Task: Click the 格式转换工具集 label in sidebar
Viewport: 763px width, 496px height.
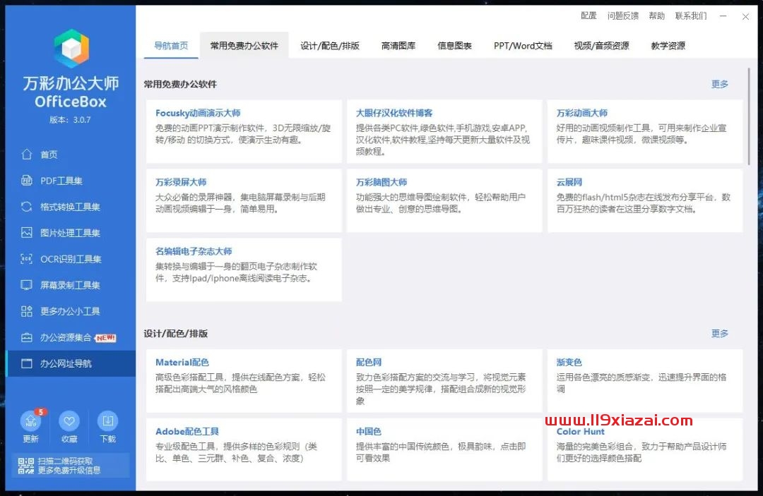Action: point(70,207)
